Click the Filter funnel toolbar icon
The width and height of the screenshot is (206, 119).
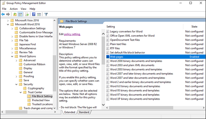click(x=46, y=14)
